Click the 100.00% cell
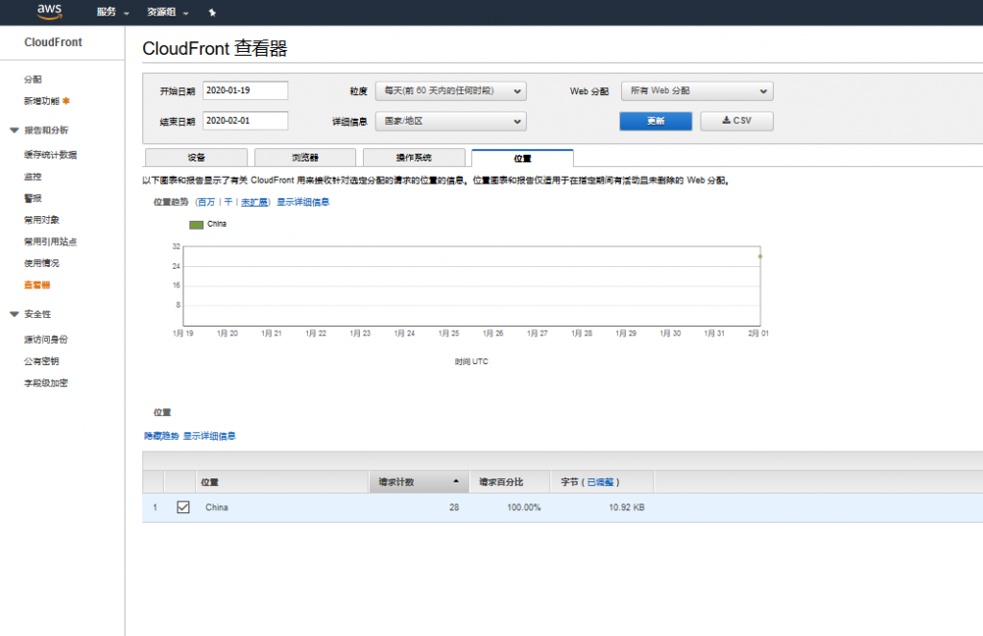 pyautogui.click(x=523, y=507)
